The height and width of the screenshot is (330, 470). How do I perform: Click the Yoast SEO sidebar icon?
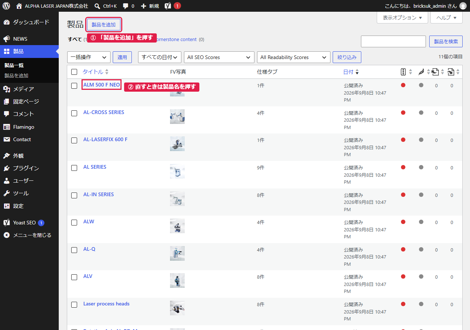coord(7,223)
